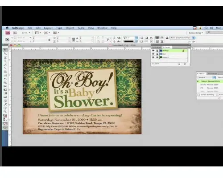Open the Window menu
Screen dimensions: 223x178
pos(102,28)
